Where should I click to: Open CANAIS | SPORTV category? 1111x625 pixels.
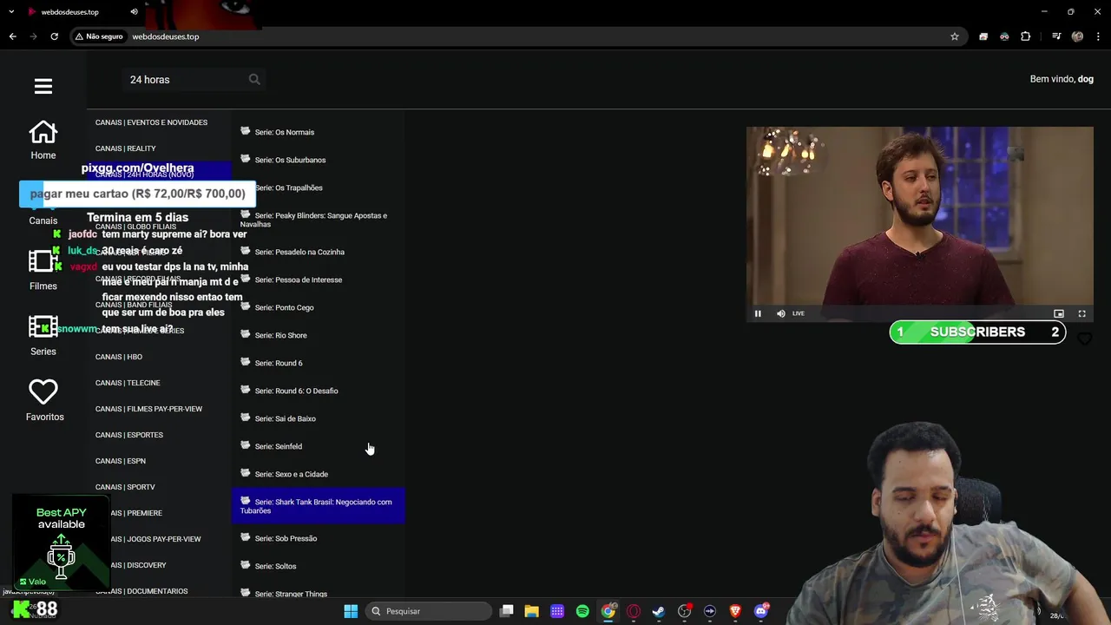[125, 487]
